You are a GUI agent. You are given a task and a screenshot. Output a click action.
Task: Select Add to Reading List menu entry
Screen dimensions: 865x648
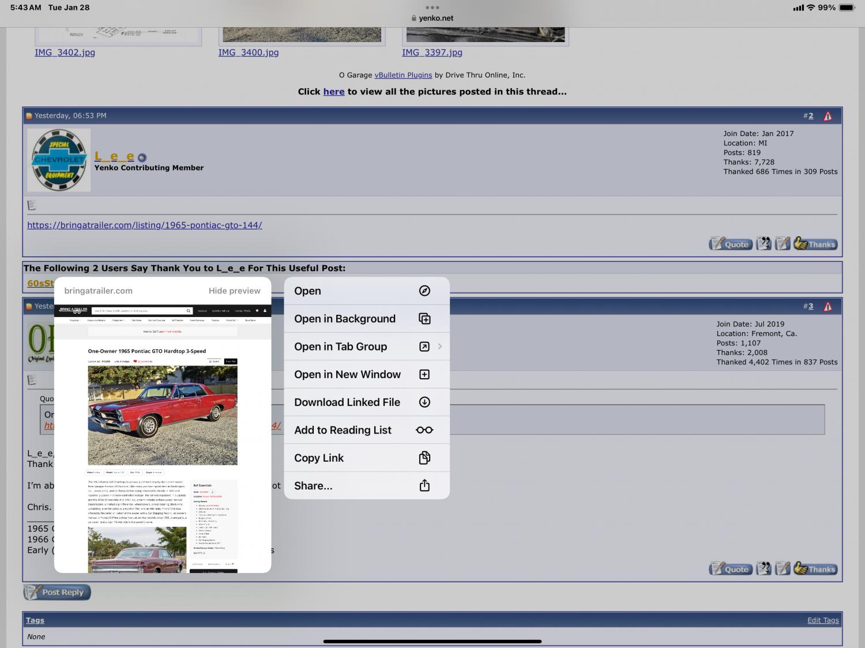[x=343, y=430]
